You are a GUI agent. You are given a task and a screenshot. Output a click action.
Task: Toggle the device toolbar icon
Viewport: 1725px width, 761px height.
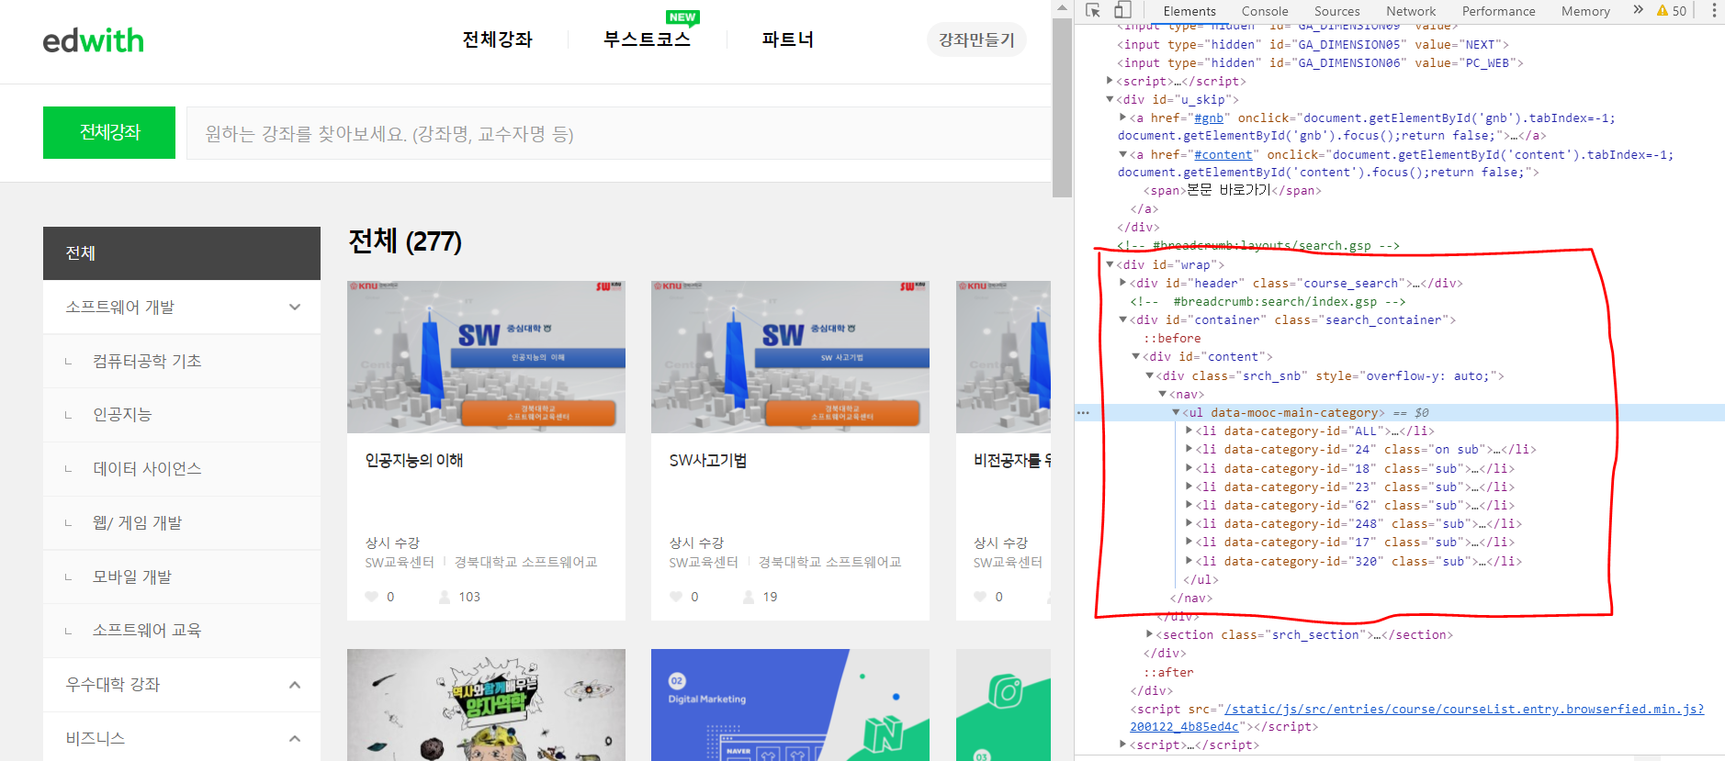[1122, 11]
